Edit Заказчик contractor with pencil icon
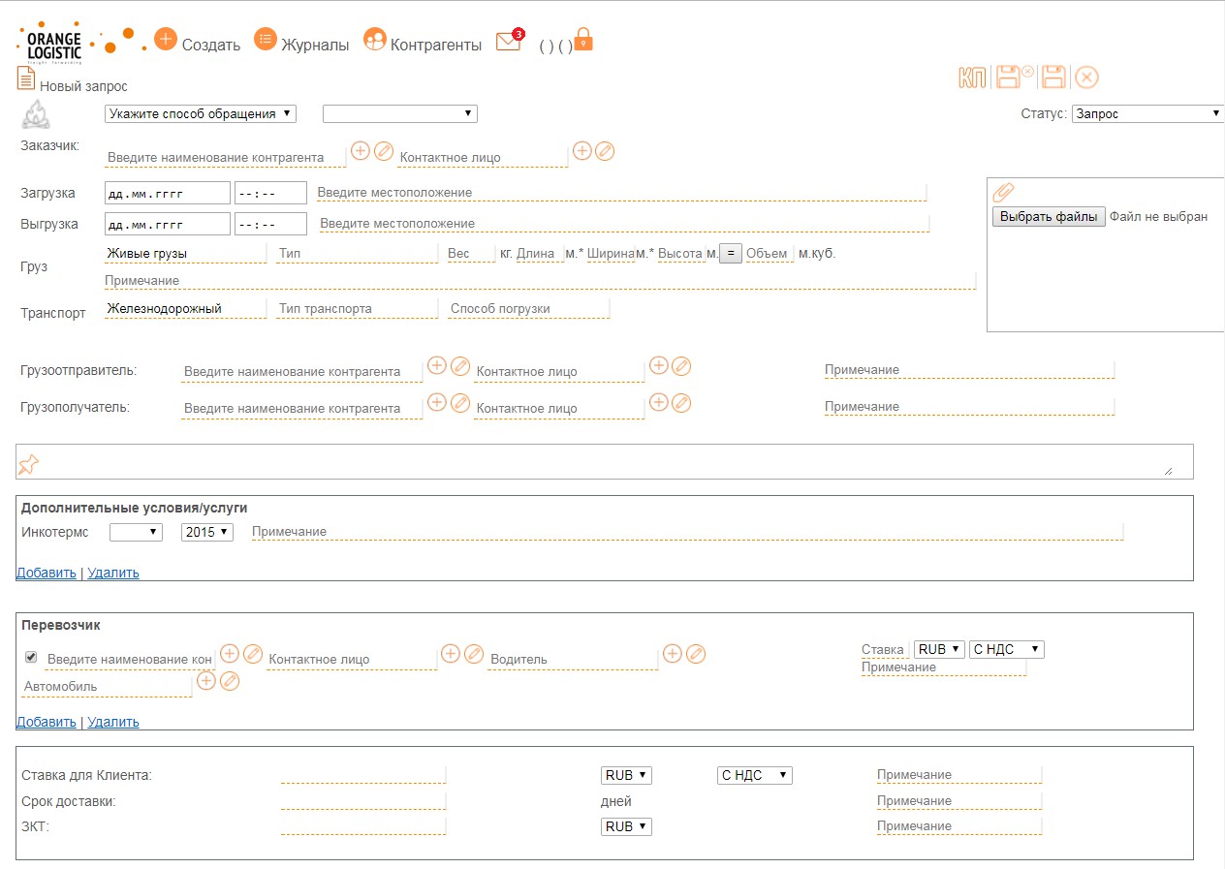This screenshot has width=1225, height=869. click(384, 151)
